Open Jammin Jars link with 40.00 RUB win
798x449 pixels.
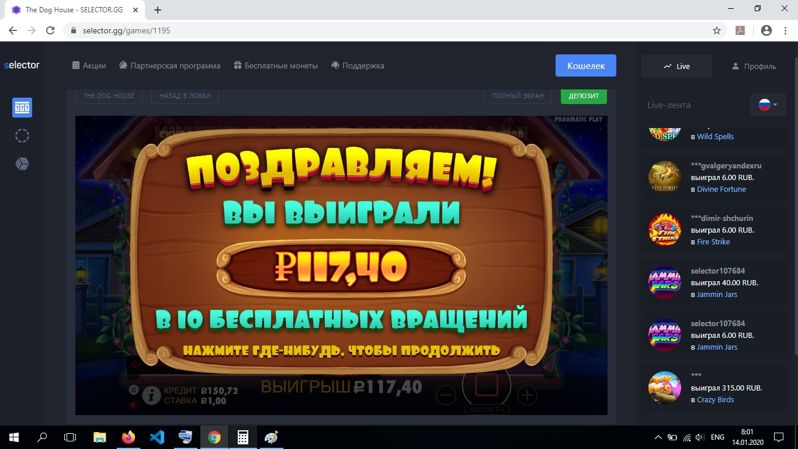click(x=717, y=294)
